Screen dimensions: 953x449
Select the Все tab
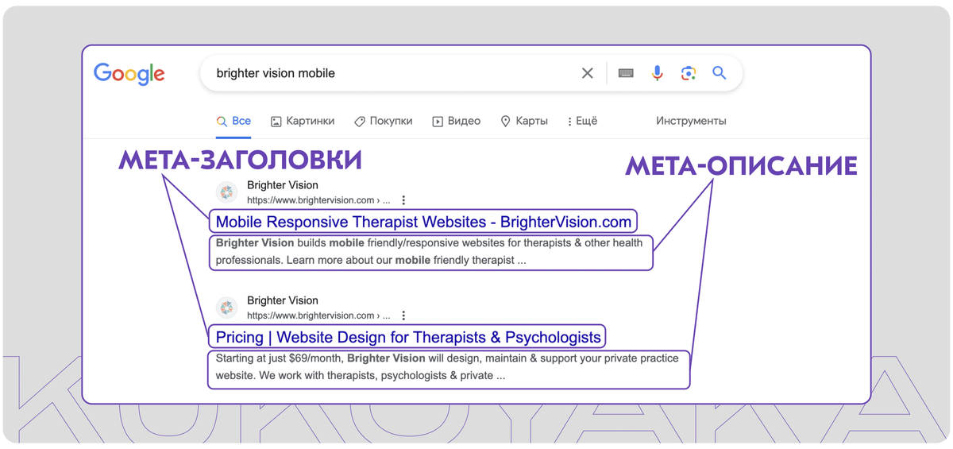(x=233, y=122)
